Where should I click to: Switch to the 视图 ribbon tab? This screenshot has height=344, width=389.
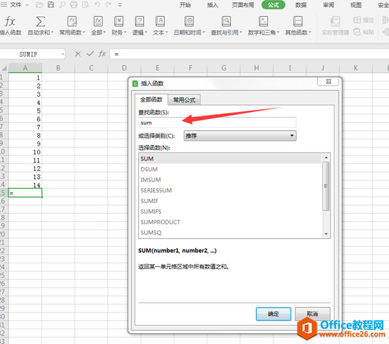click(x=356, y=5)
